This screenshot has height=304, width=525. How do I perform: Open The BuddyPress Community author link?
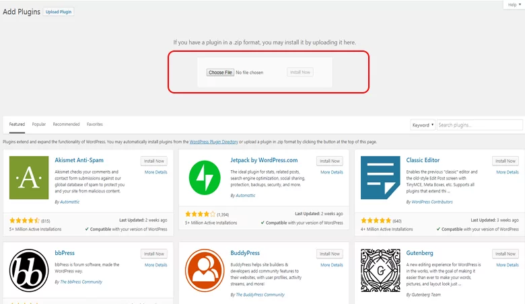pos(260,295)
